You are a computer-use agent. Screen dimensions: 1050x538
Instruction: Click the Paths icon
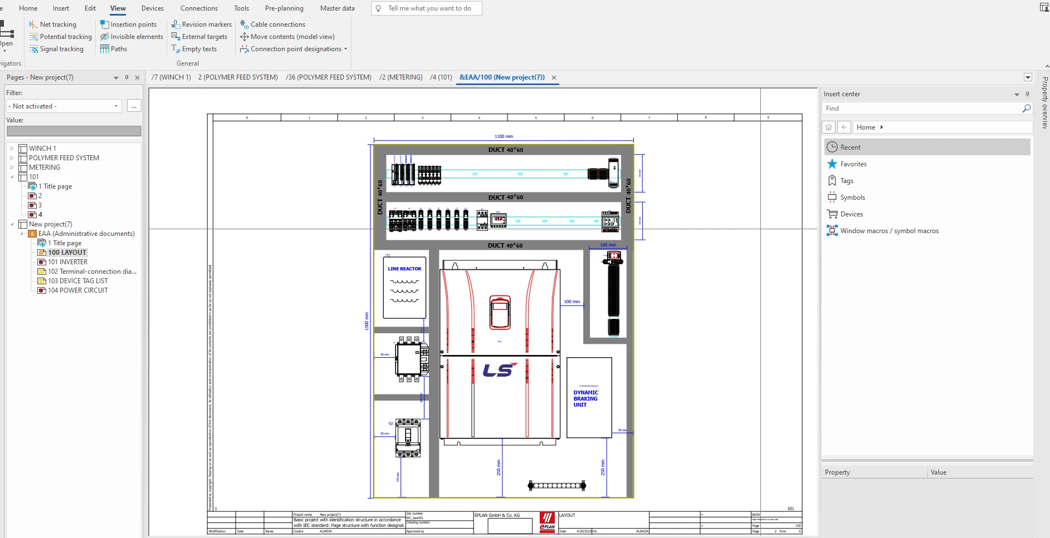[105, 49]
